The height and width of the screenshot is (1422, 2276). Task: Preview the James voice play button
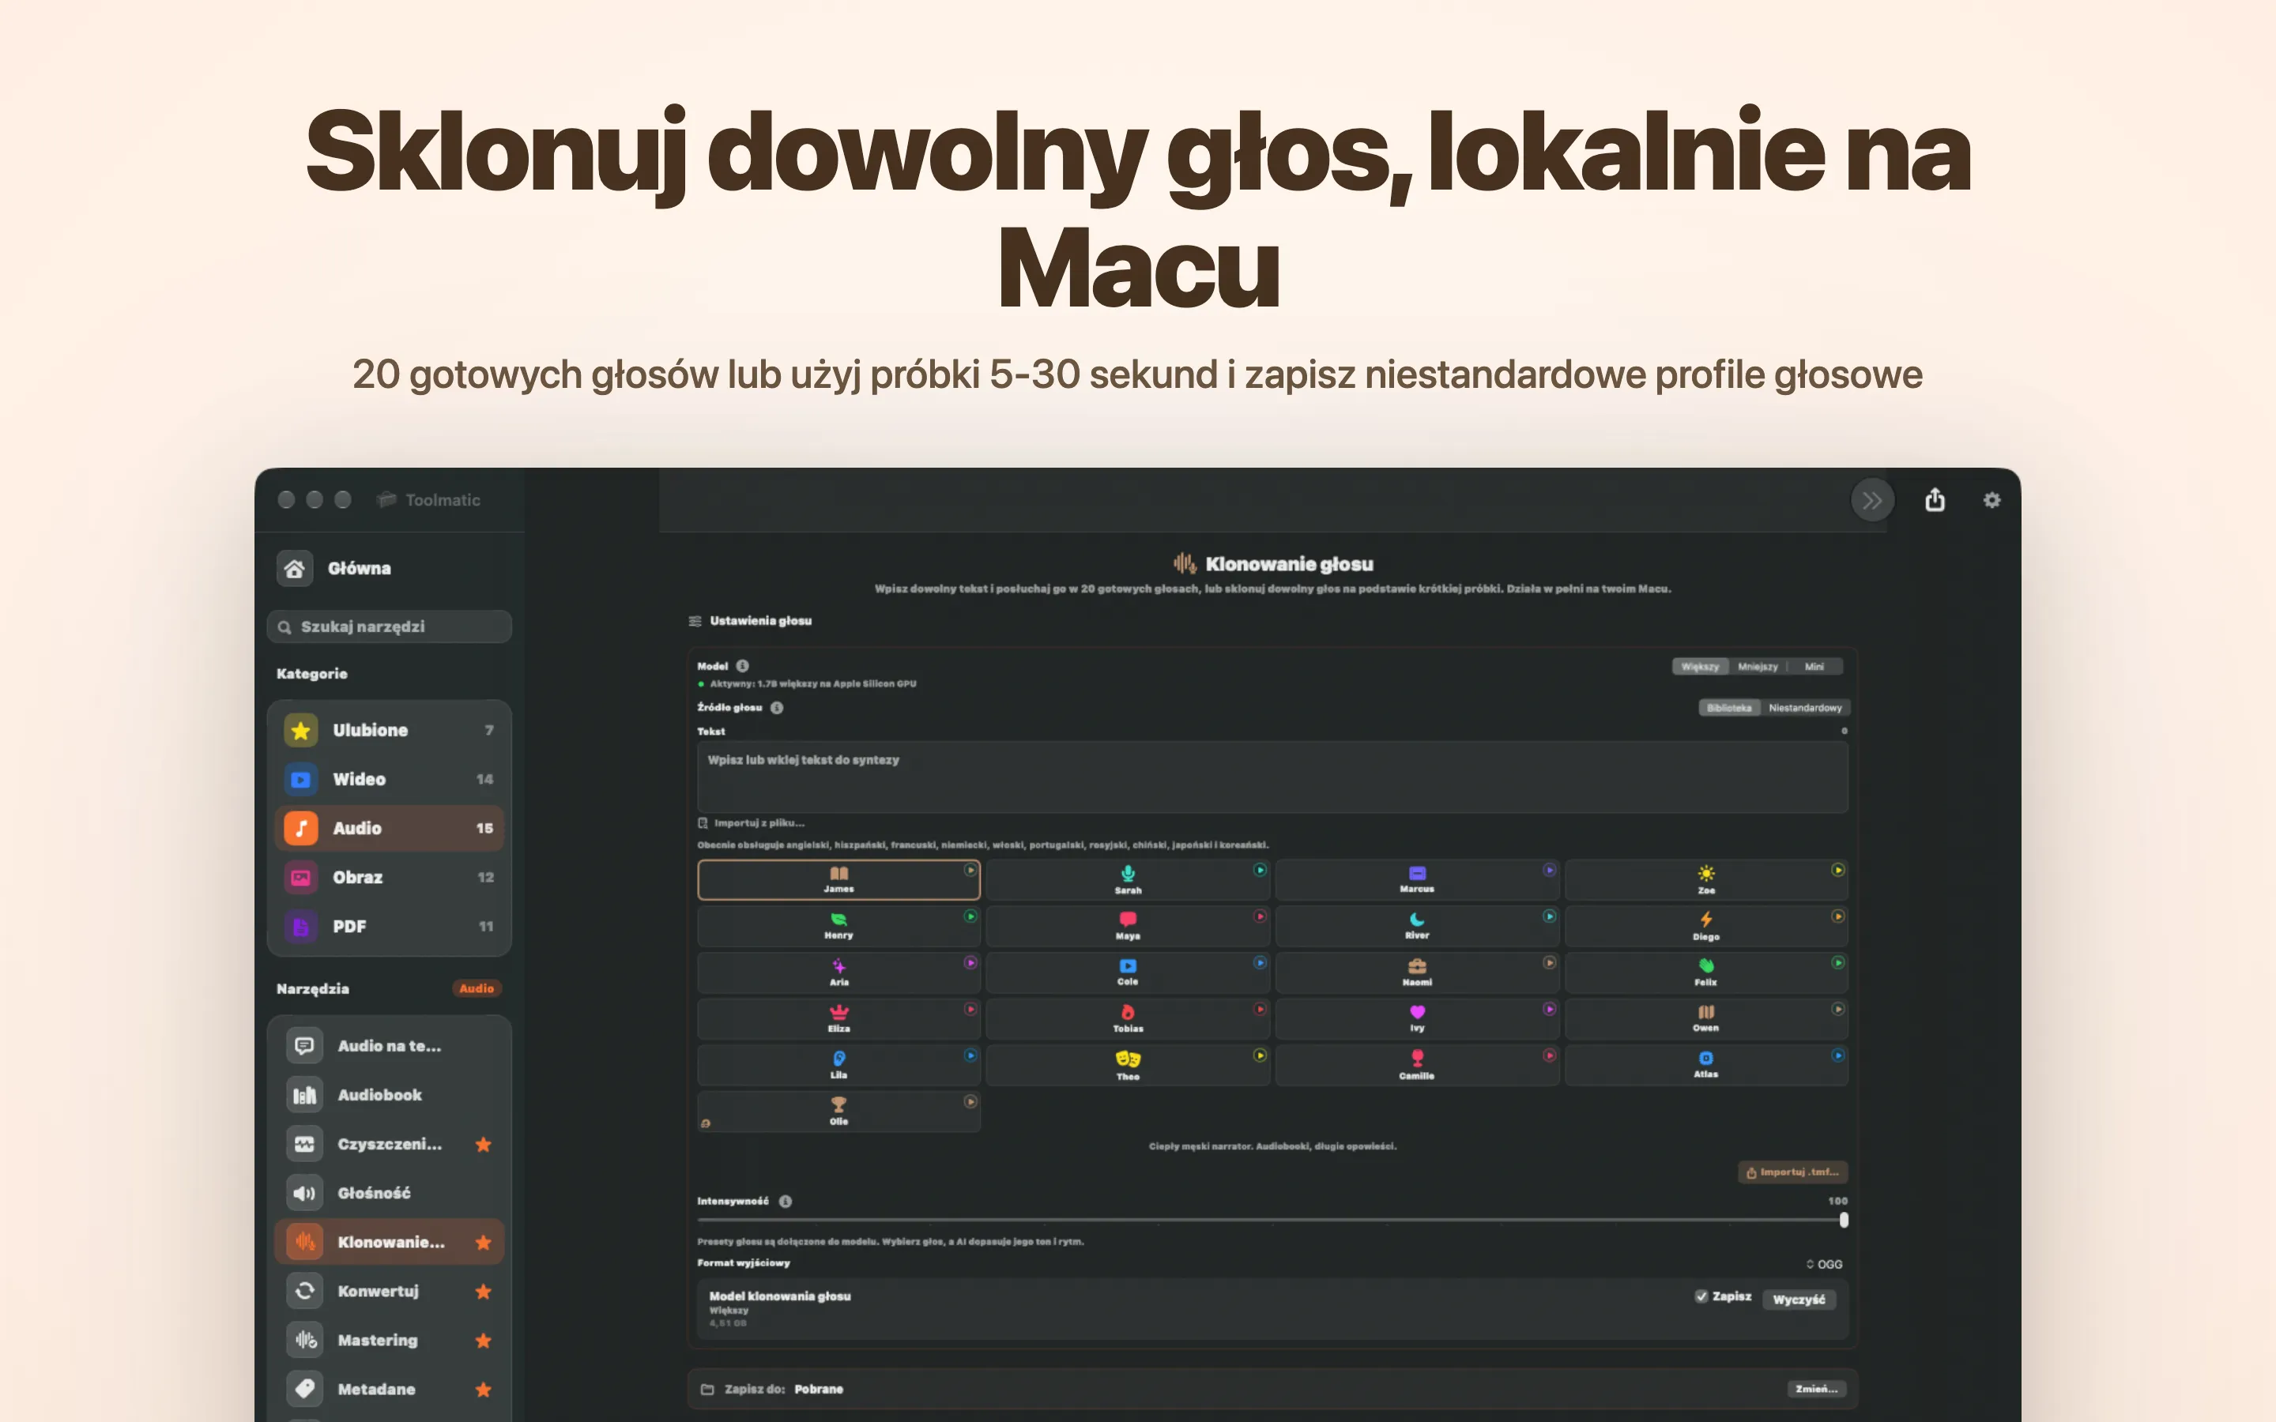(970, 870)
